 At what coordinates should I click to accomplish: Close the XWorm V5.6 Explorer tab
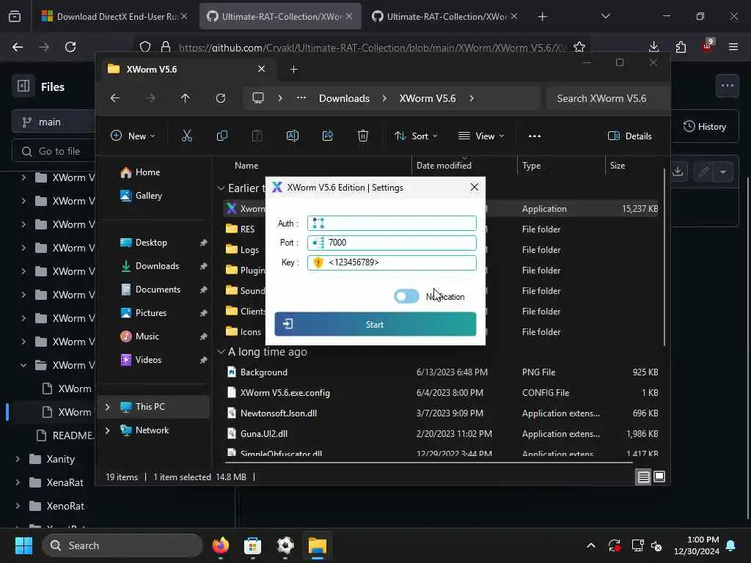pos(262,69)
